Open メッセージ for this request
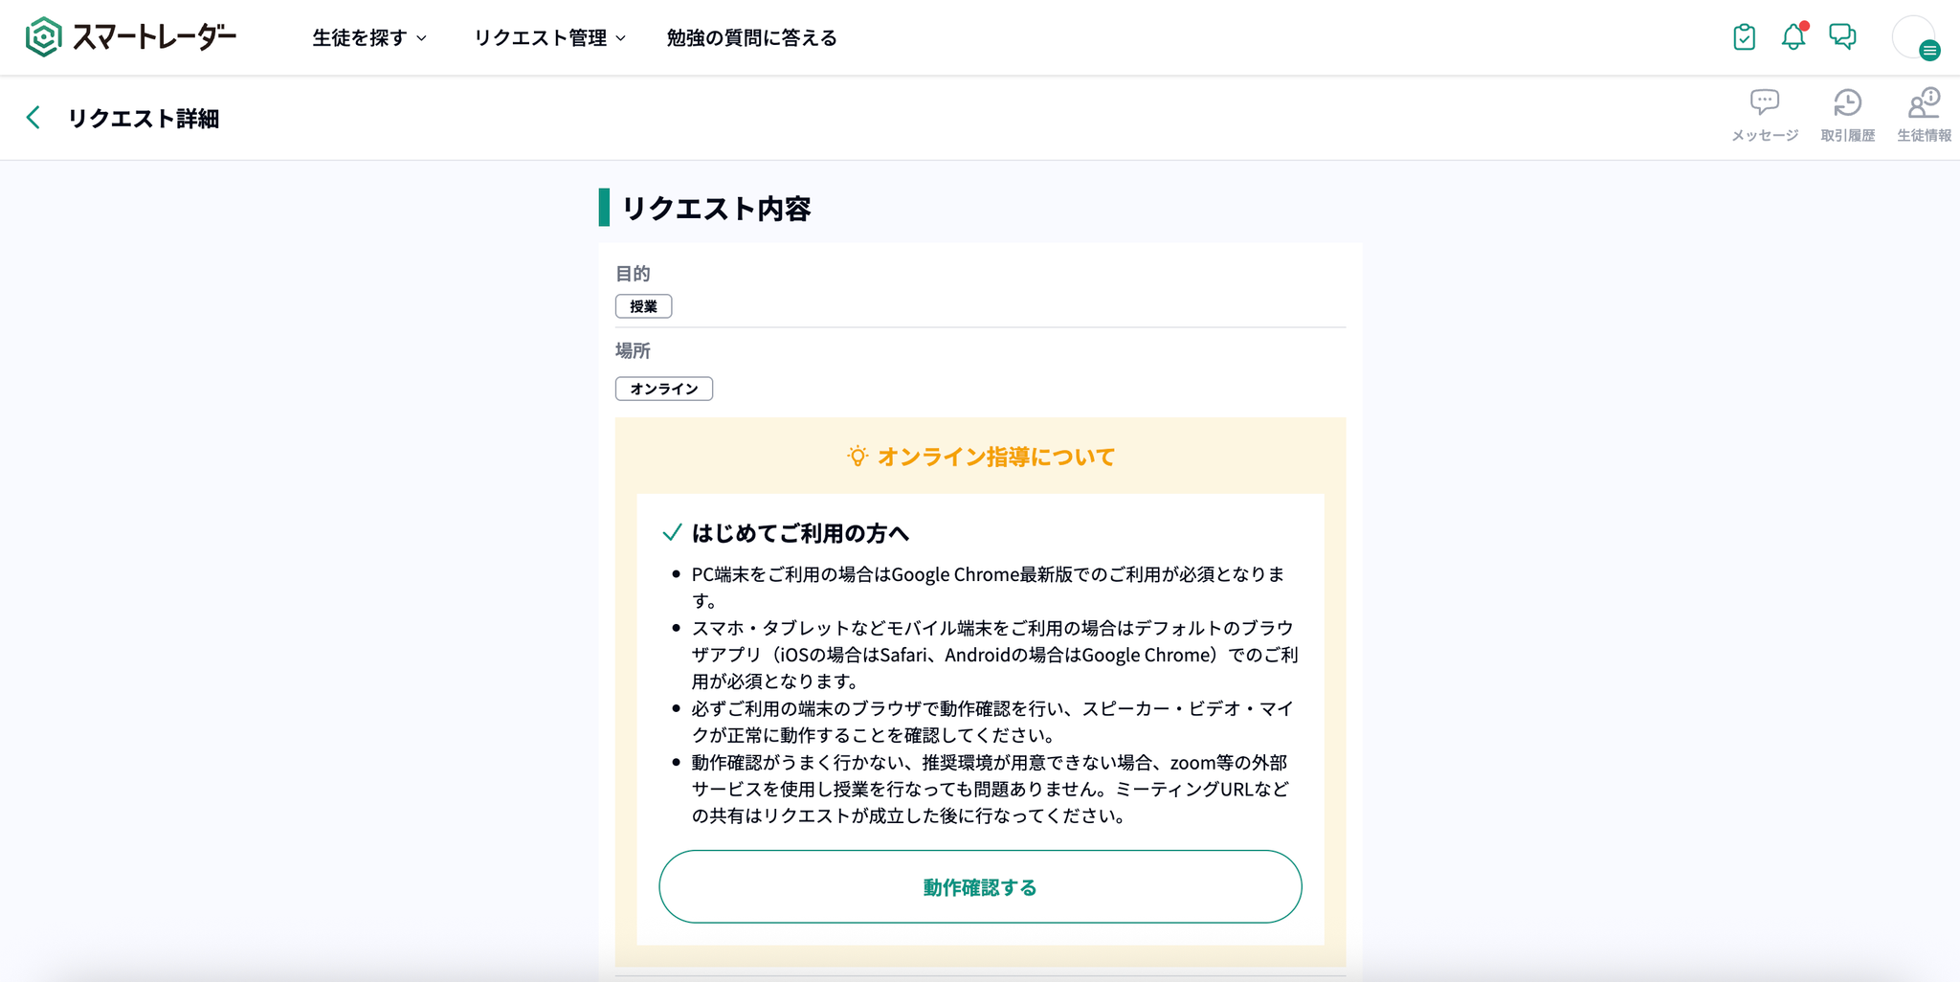The width and height of the screenshot is (1960, 982). tap(1764, 115)
